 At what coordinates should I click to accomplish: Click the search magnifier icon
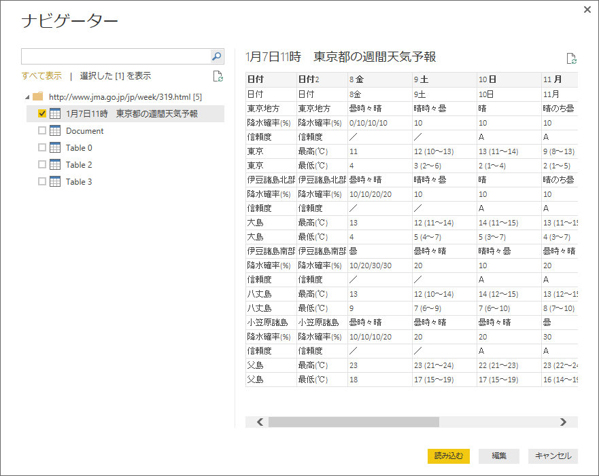click(x=217, y=56)
